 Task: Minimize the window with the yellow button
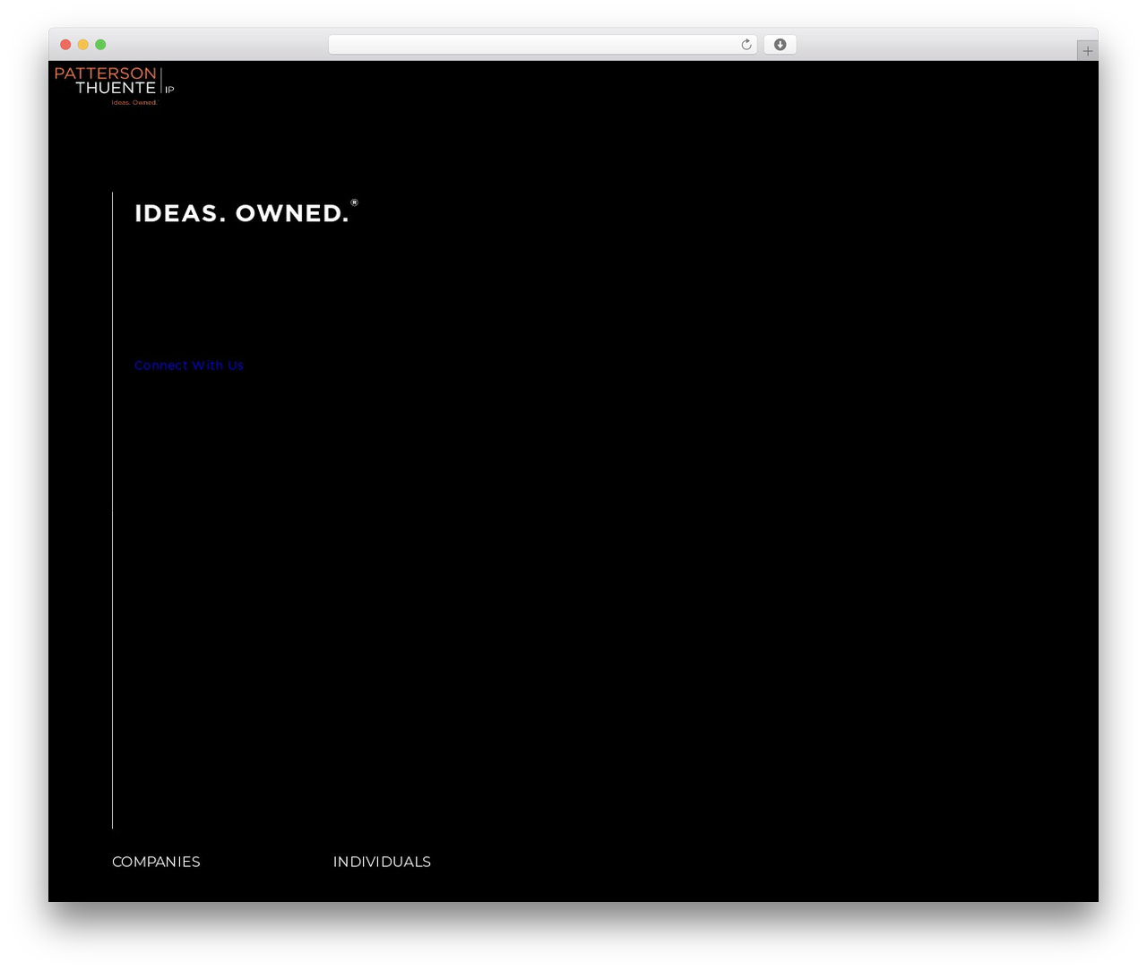(x=83, y=45)
